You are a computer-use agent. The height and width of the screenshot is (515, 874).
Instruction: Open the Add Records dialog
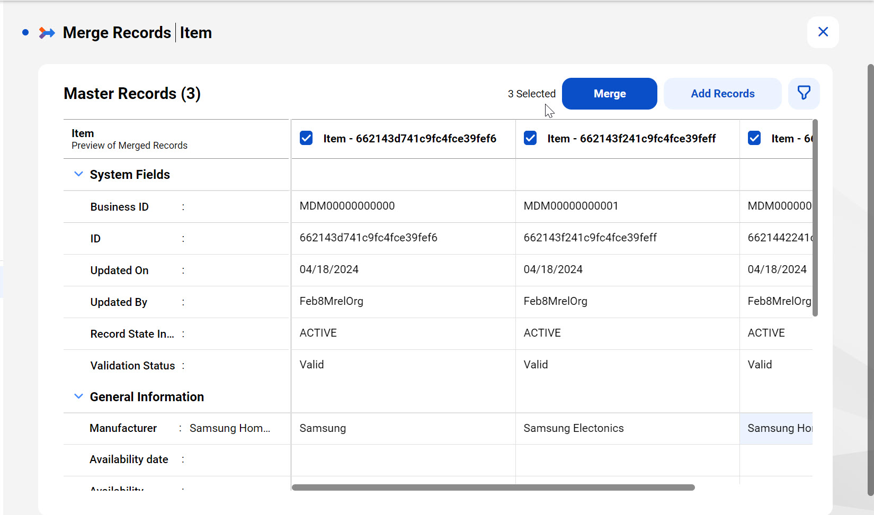click(723, 94)
